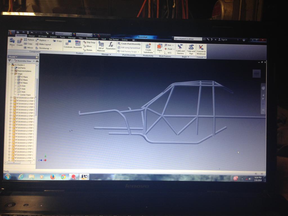The height and width of the screenshot is (216, 288).
Task: Select the Move component tool
Action: point(87,46)
